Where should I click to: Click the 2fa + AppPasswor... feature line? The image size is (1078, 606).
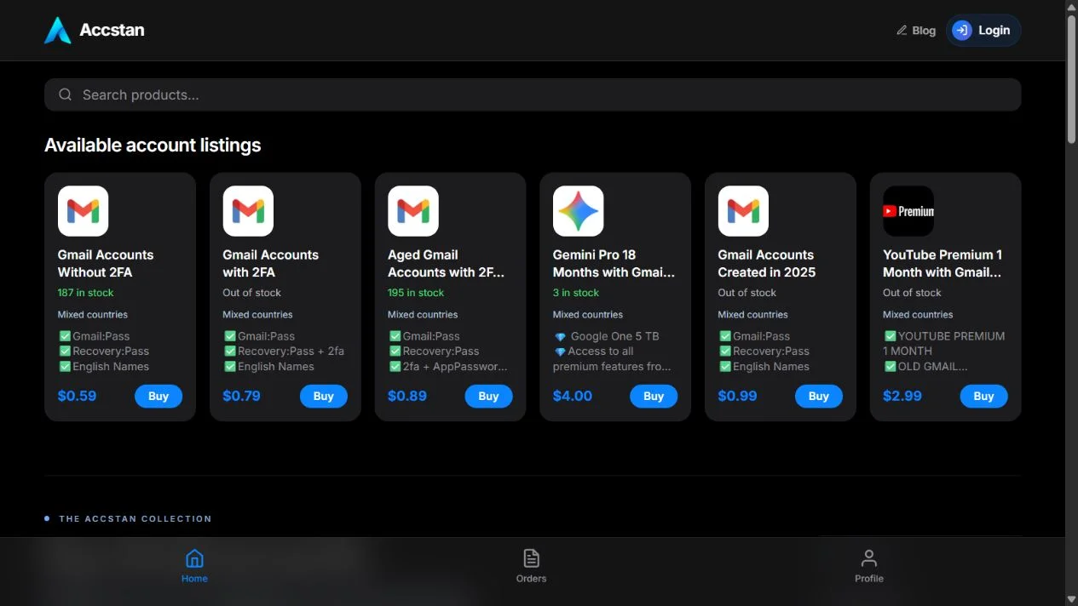click(x=448, y=367)
